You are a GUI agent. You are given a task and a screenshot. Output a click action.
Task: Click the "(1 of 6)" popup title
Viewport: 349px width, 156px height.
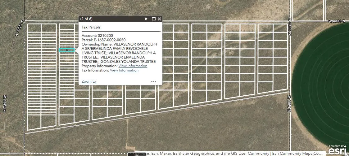(86, 19)
